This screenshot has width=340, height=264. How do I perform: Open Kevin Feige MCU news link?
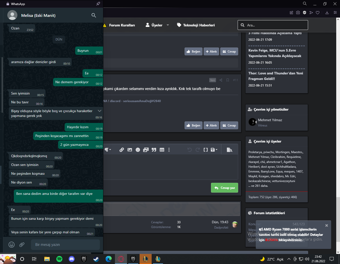tap(275, 53)
